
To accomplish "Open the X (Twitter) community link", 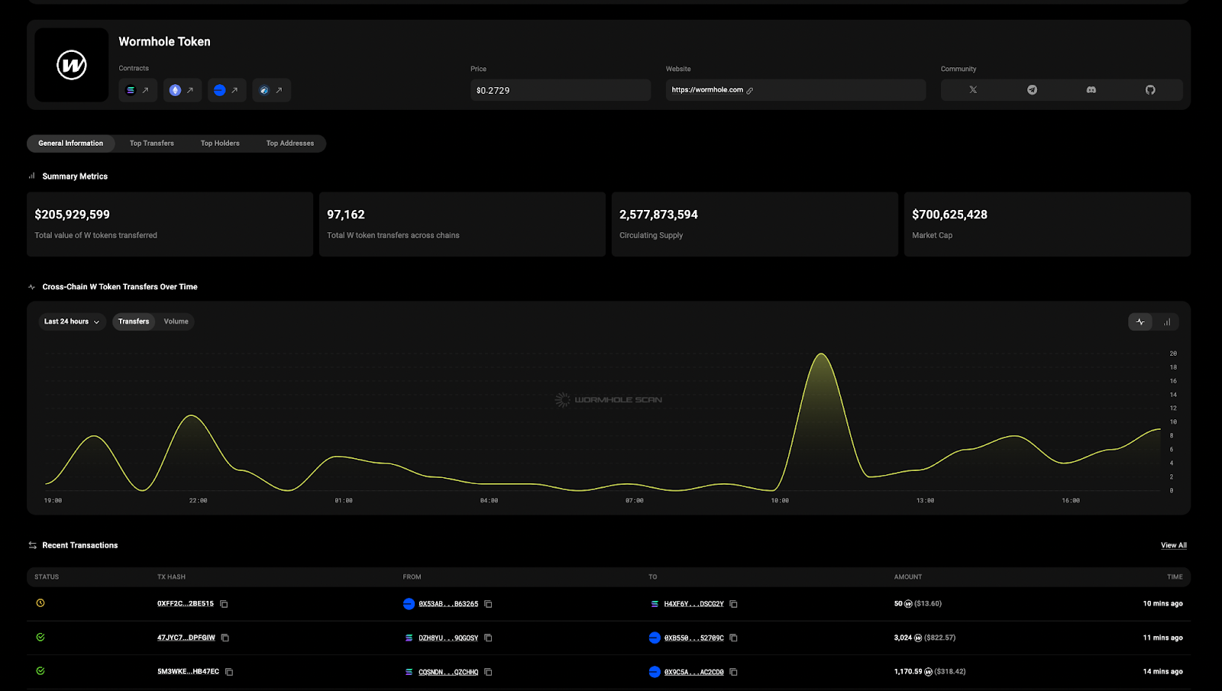I will pyautogui.click(x=973, y=90).
